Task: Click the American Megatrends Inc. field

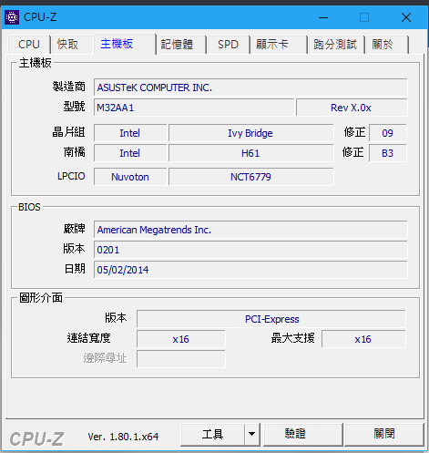Action: 250,230
